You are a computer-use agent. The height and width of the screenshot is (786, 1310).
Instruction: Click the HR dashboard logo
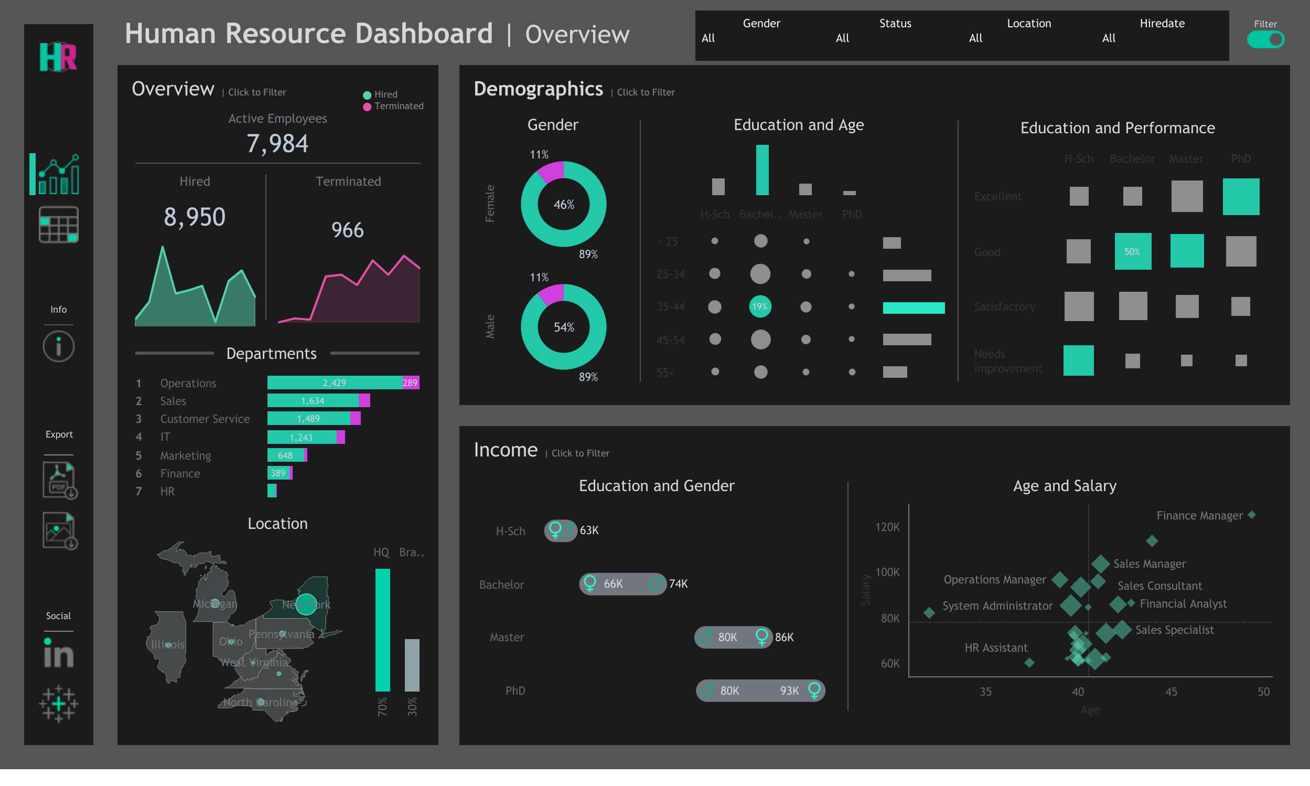58,56
